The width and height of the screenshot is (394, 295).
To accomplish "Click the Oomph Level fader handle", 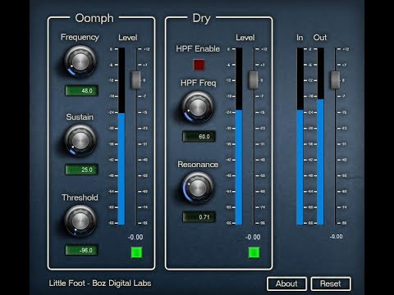I will pos(135,80).
